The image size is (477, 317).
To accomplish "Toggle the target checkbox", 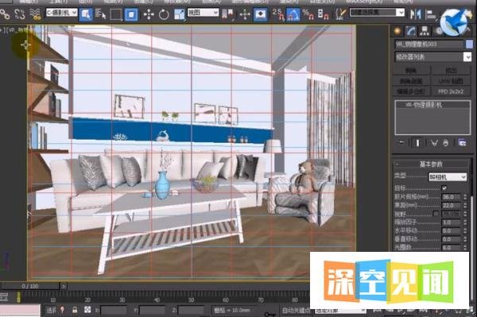I will point(444,187).
